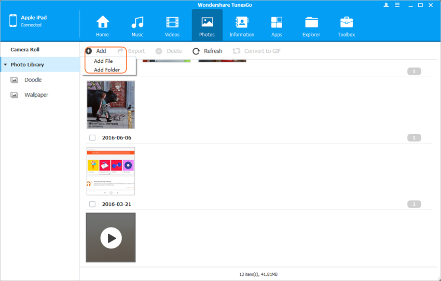441x281 pixels.
Task: Switch to the Apps section icon
Action: click(x=277, y=23)
